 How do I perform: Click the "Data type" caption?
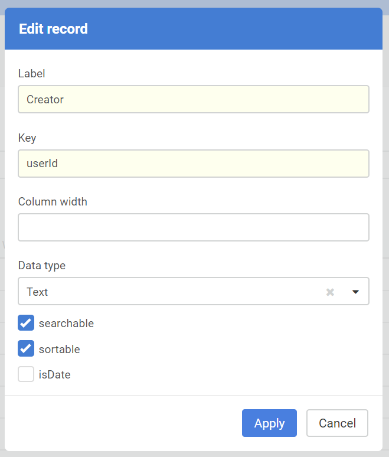pyautogui.click(x=42, y=265)
